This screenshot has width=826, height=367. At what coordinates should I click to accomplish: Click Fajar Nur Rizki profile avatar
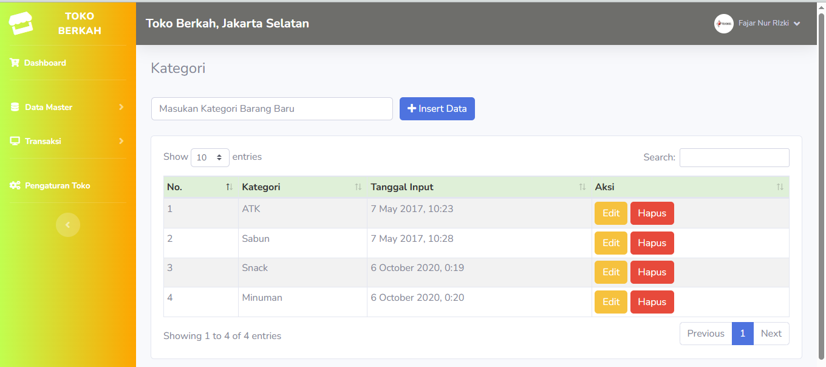723,24
